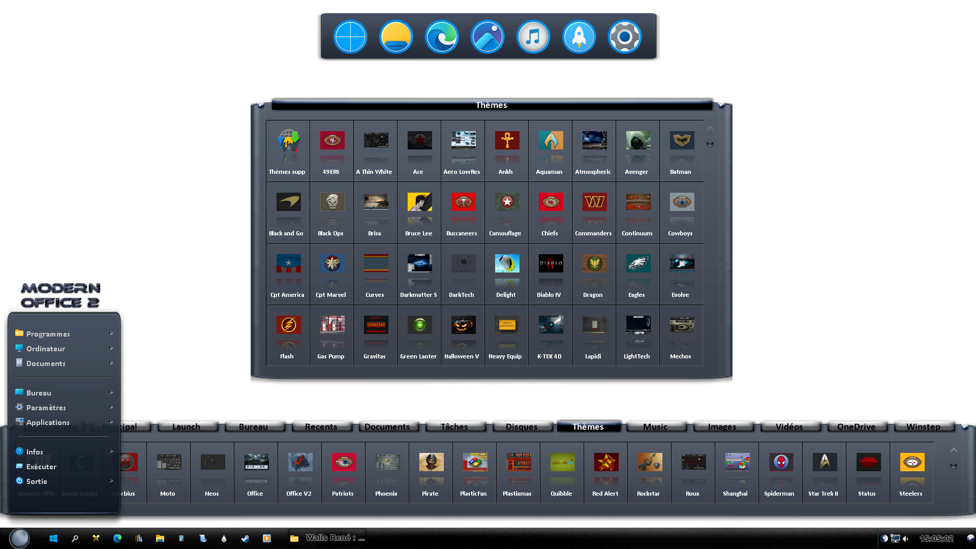Expand the Paramètres submenu arrow

[111, 407]
